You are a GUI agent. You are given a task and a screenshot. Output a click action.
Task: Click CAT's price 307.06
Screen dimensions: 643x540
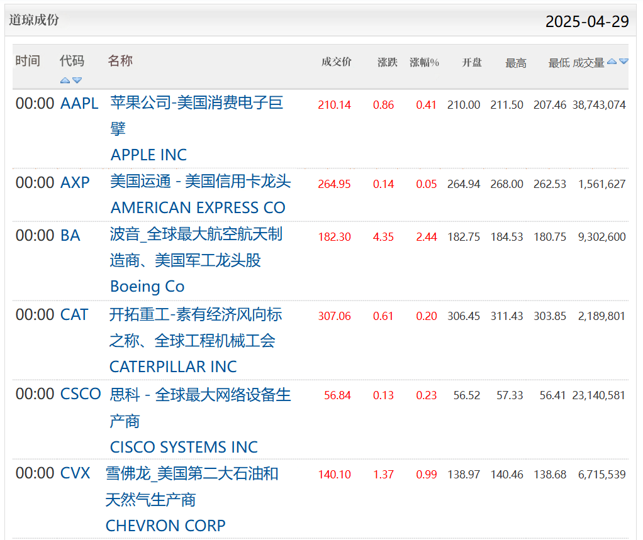click(x=334, y=316)
